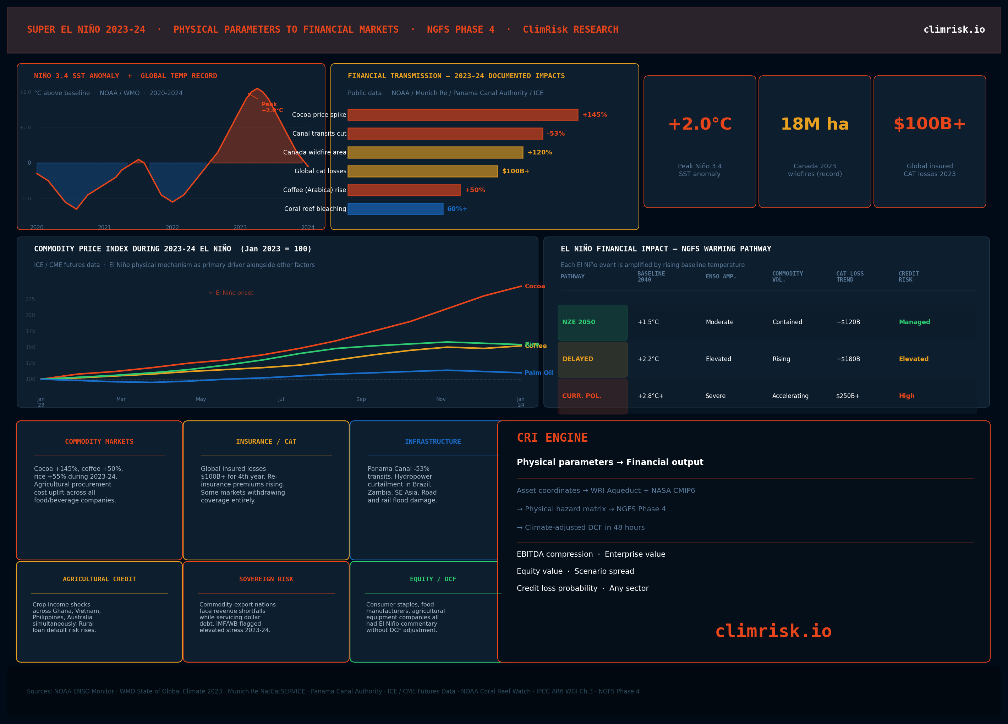Click the Cocoa line label
1008x724 pixels.
coord(535,286)
